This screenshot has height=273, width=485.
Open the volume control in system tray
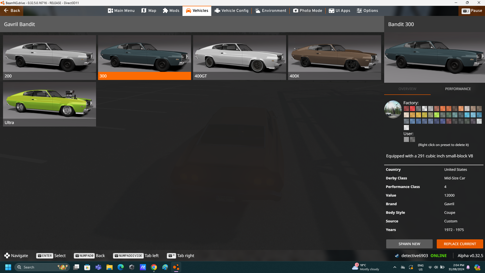click(436, 267)
